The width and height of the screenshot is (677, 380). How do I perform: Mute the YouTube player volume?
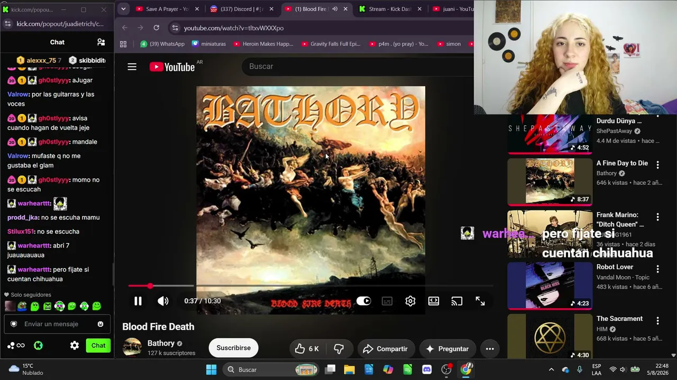coord(163,301)
